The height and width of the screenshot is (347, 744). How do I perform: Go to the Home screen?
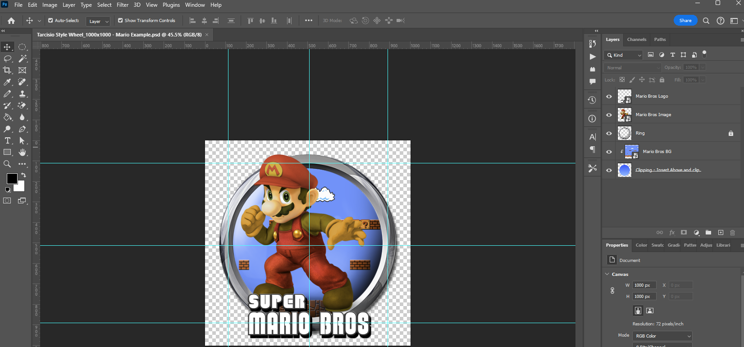click(x=11, y=21)
